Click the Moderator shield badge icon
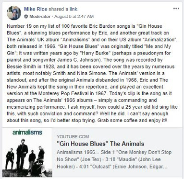The image size is (184, 179). (26, 16)
